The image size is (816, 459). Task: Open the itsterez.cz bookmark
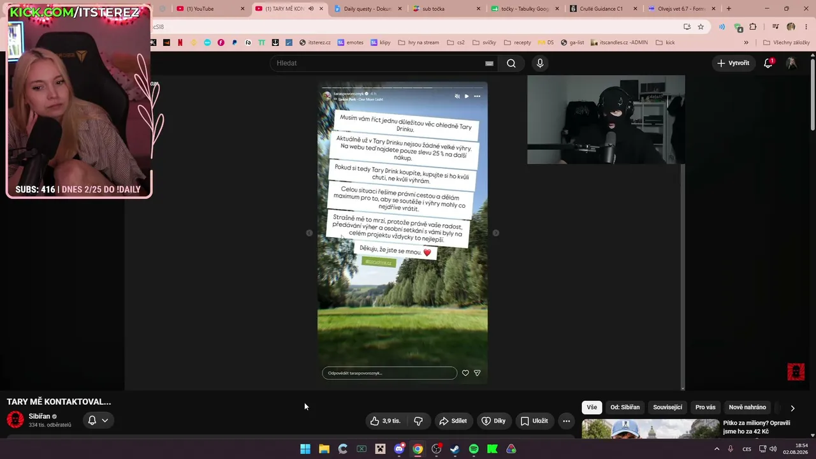click(x=315, y=43)
